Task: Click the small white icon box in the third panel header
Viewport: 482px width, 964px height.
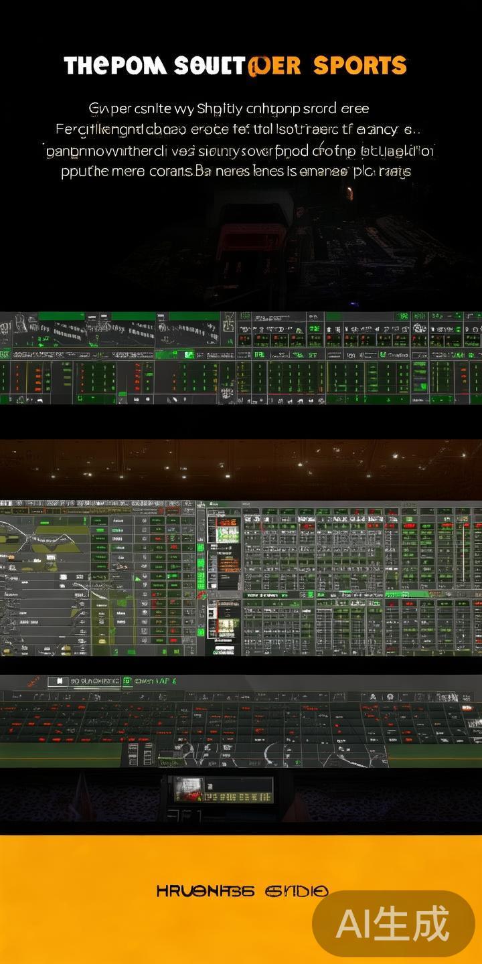Action: tap(59, 681)
